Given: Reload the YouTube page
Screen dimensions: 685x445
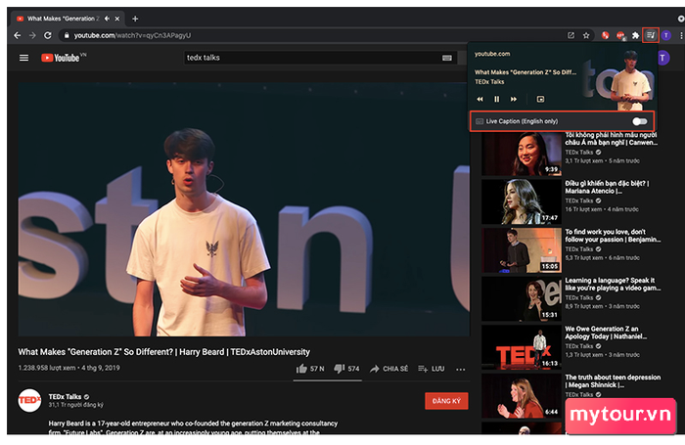Looking at the screenshot, I should (x=48, y=35).
